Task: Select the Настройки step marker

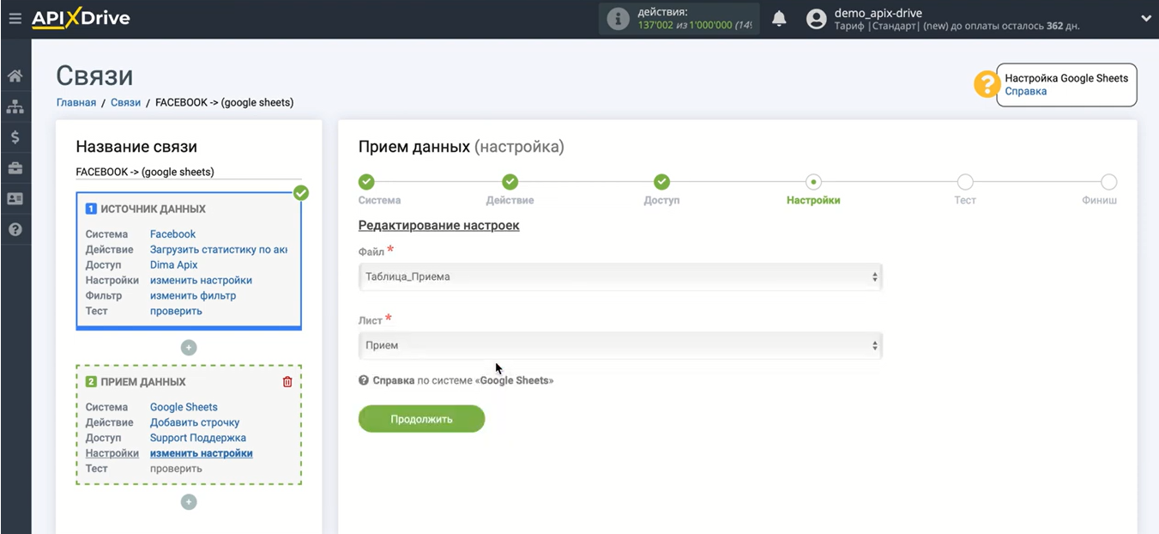Action: [813, 182]
